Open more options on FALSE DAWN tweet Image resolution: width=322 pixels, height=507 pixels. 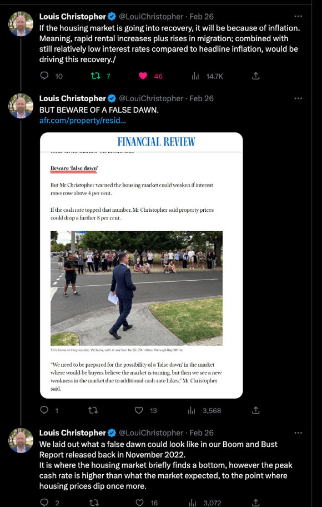(x=298, y=98)
